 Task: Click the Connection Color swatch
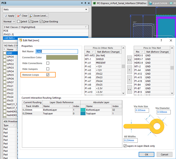[62, 57]
